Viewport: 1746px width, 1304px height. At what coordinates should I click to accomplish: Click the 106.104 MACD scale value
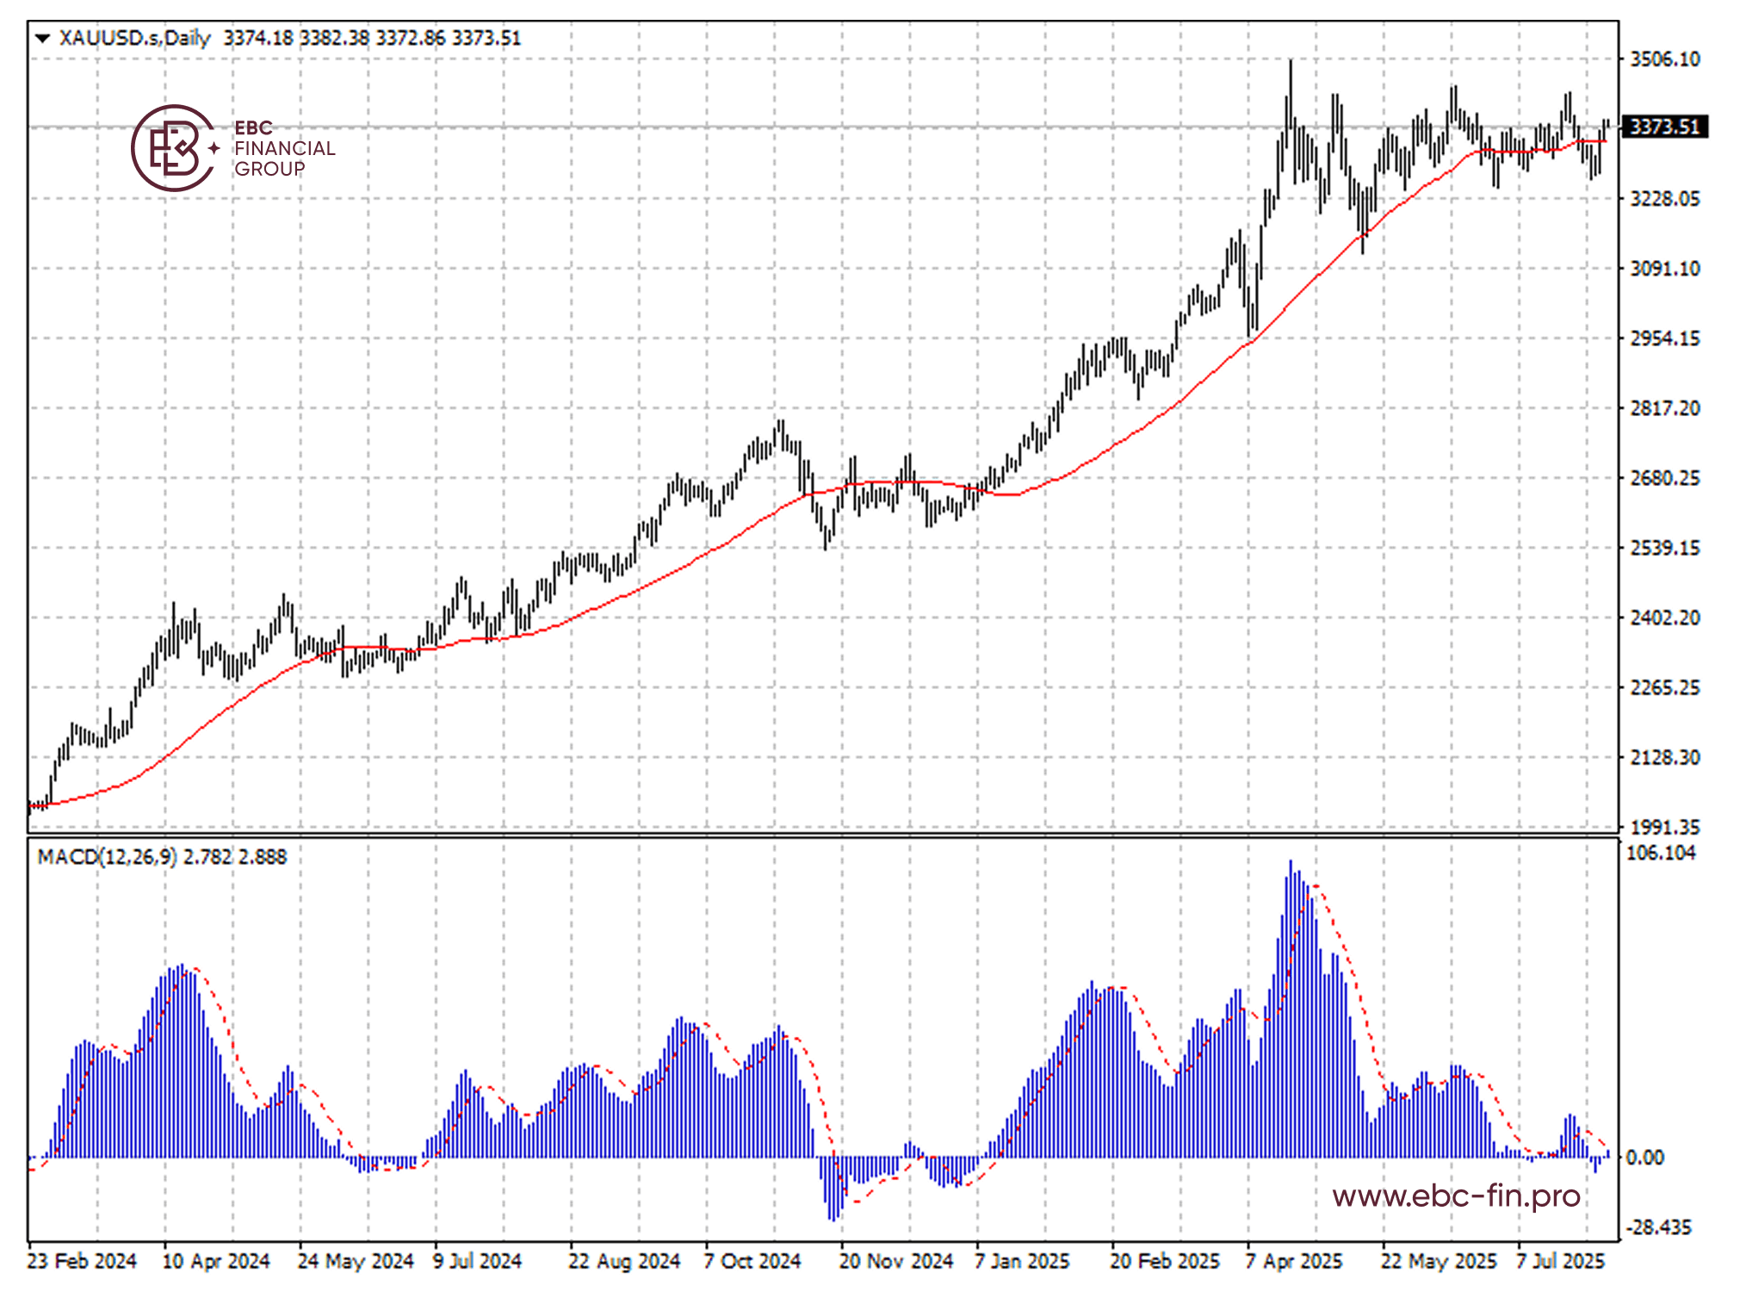1661,853
